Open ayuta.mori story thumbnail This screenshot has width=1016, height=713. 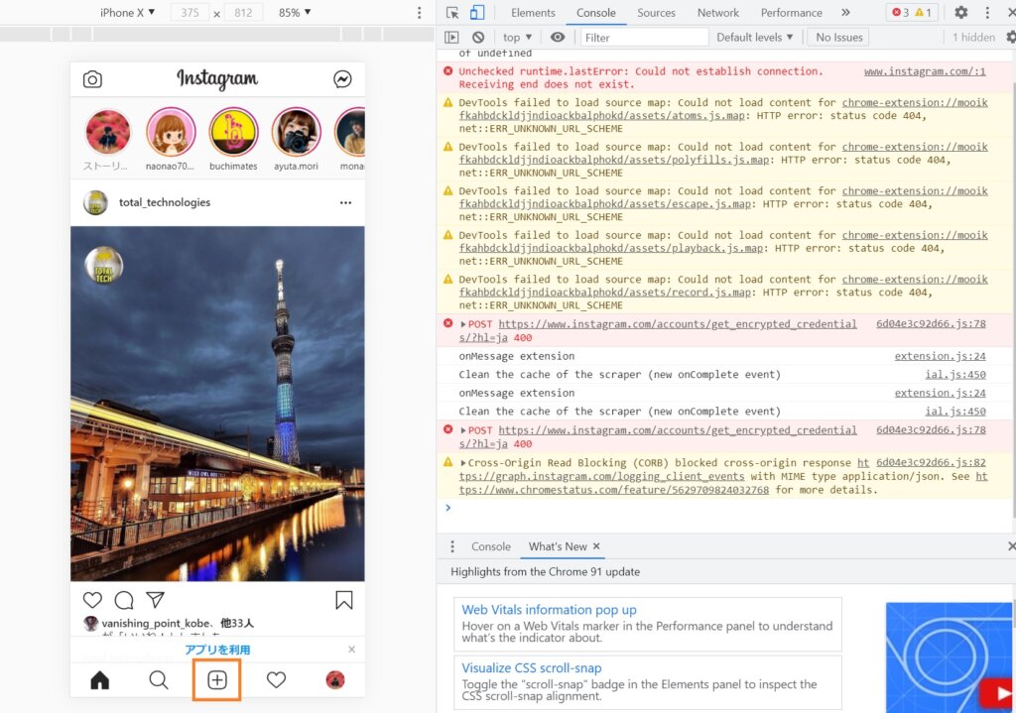tap(296, 132)
